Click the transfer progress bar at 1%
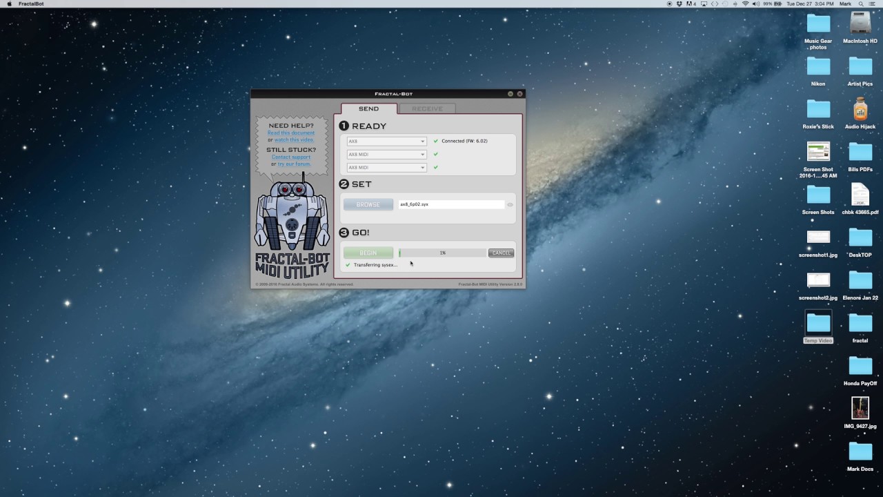This screenshot has width=883, height=497. [442, 253]
